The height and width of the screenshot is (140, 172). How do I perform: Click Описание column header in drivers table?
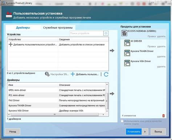click(x=82, y=85)
